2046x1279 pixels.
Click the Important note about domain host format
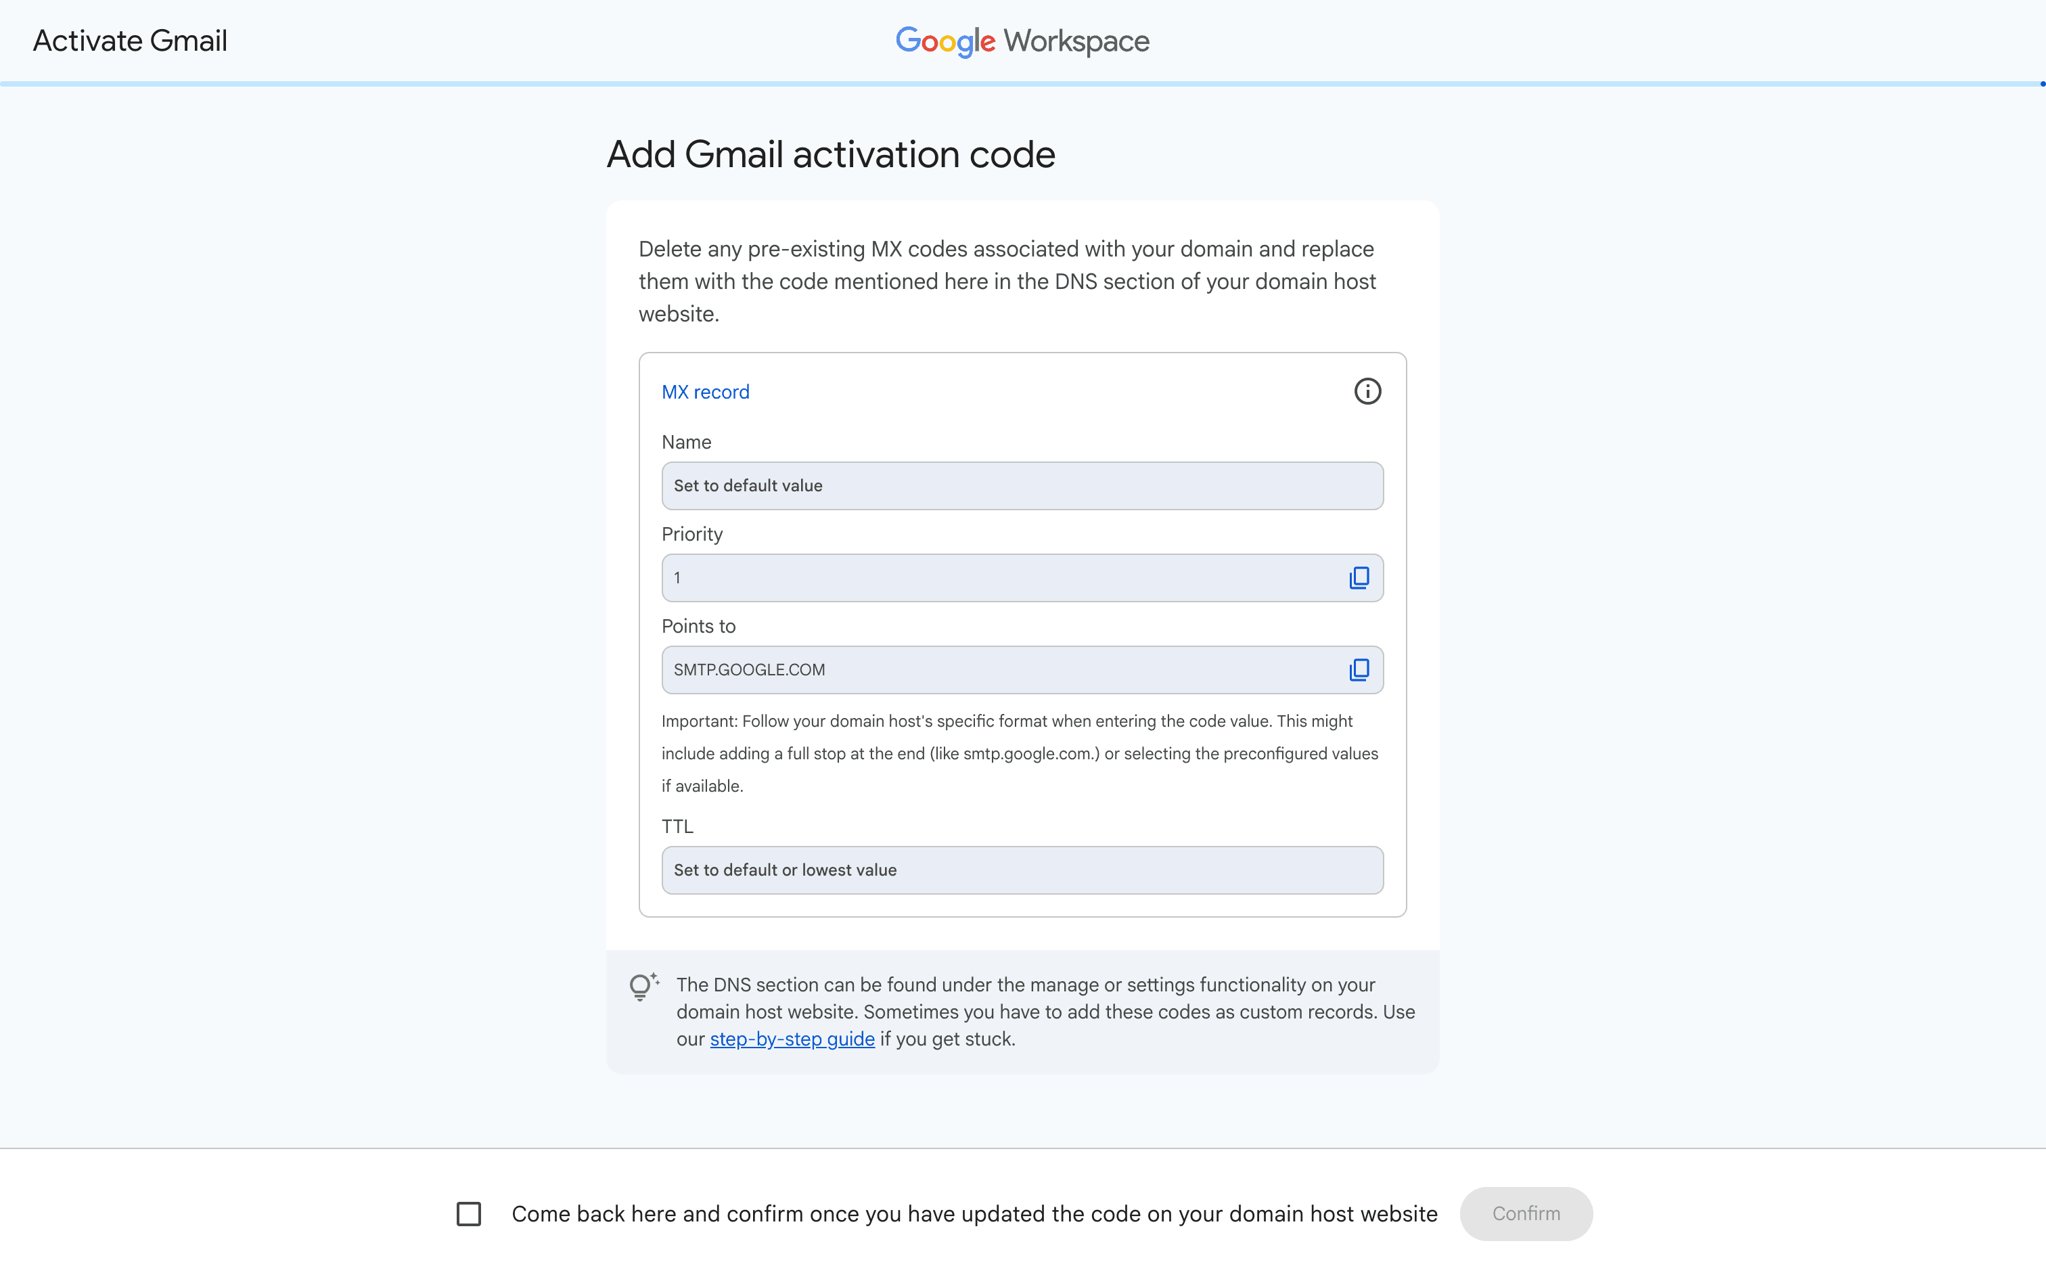1020,753
